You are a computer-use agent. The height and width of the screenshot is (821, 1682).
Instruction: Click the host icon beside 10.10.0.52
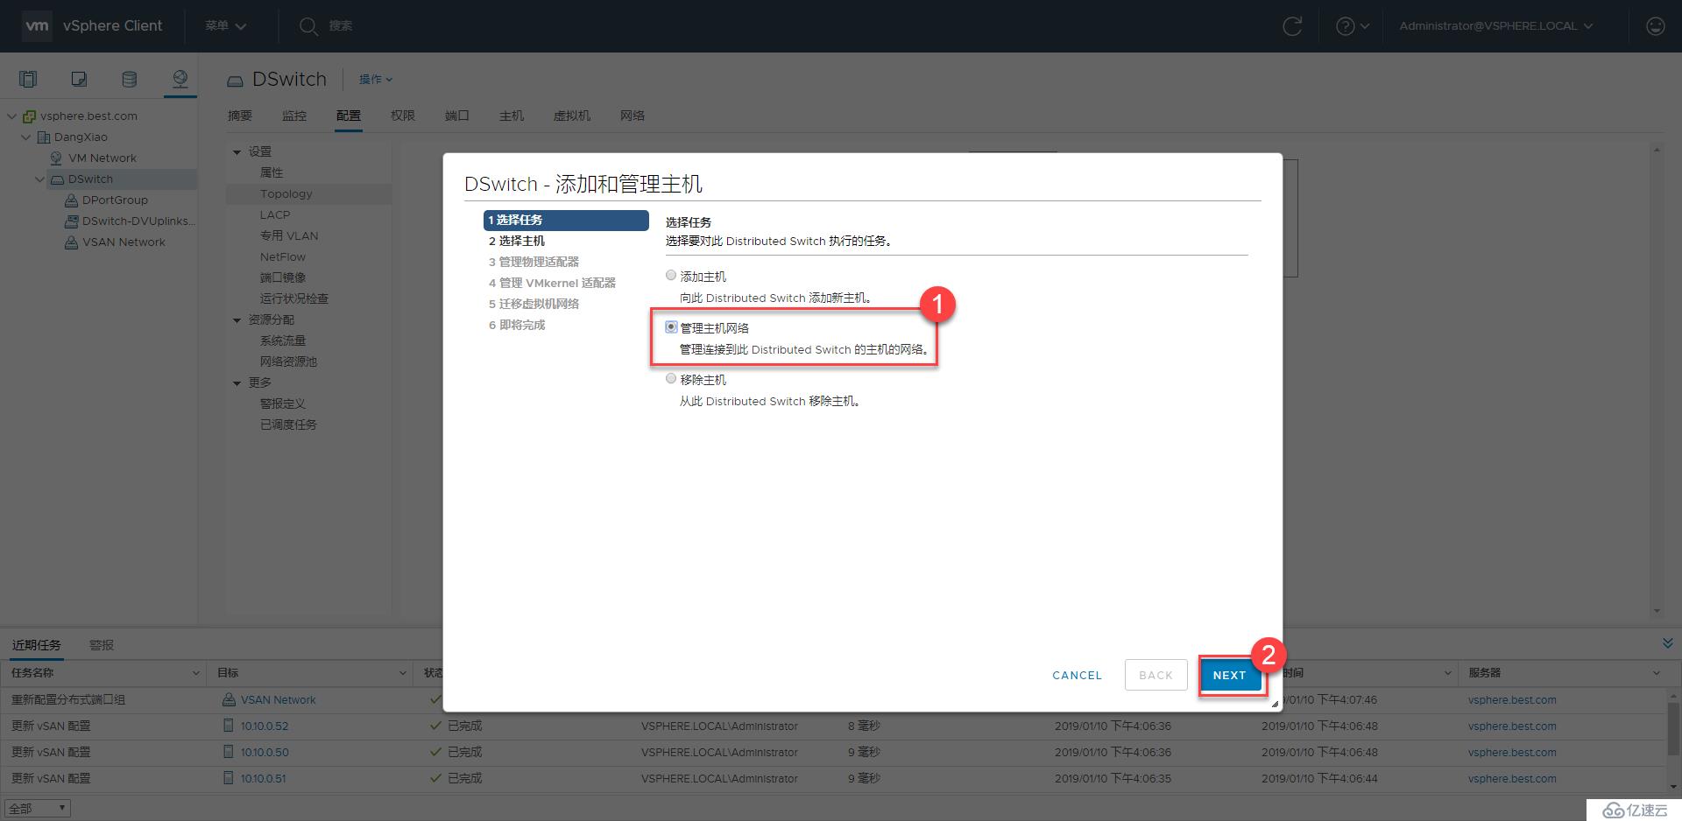click(x=229, y=726)
